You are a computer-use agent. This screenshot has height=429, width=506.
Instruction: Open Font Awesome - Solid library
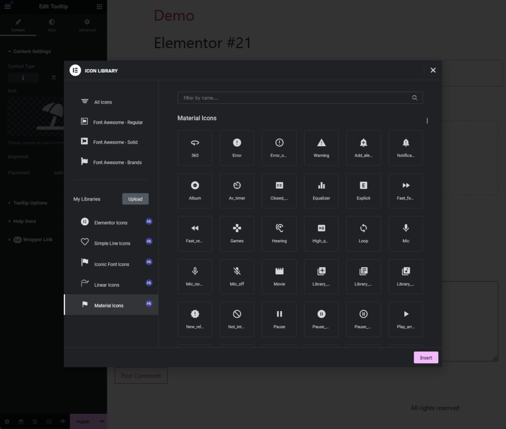point(111,142)
